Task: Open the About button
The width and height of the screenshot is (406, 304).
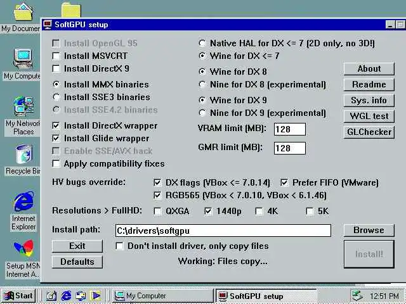Action: pos(369,69)
